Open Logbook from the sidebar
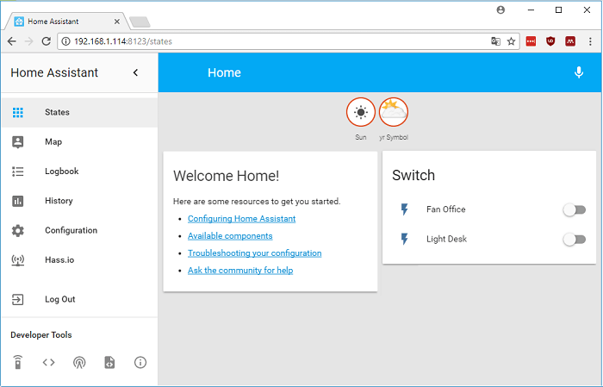Image resolution: width=603 pixels, height=387 pixels. [61, 172]
